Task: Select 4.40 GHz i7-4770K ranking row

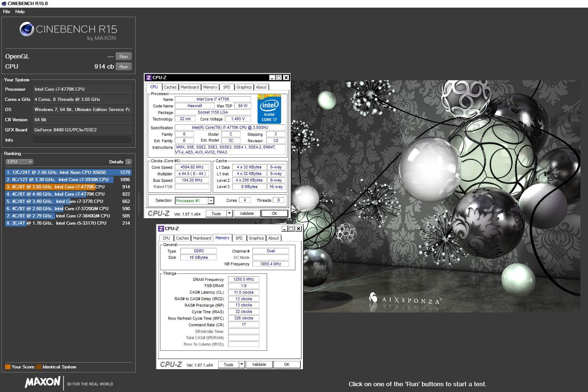Action: 68,194
